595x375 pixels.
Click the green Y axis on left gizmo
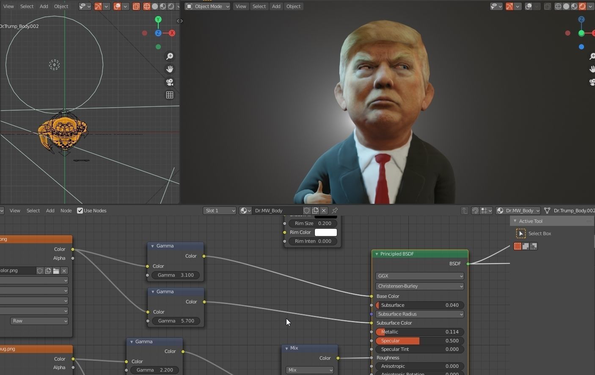tap(158, 19)
